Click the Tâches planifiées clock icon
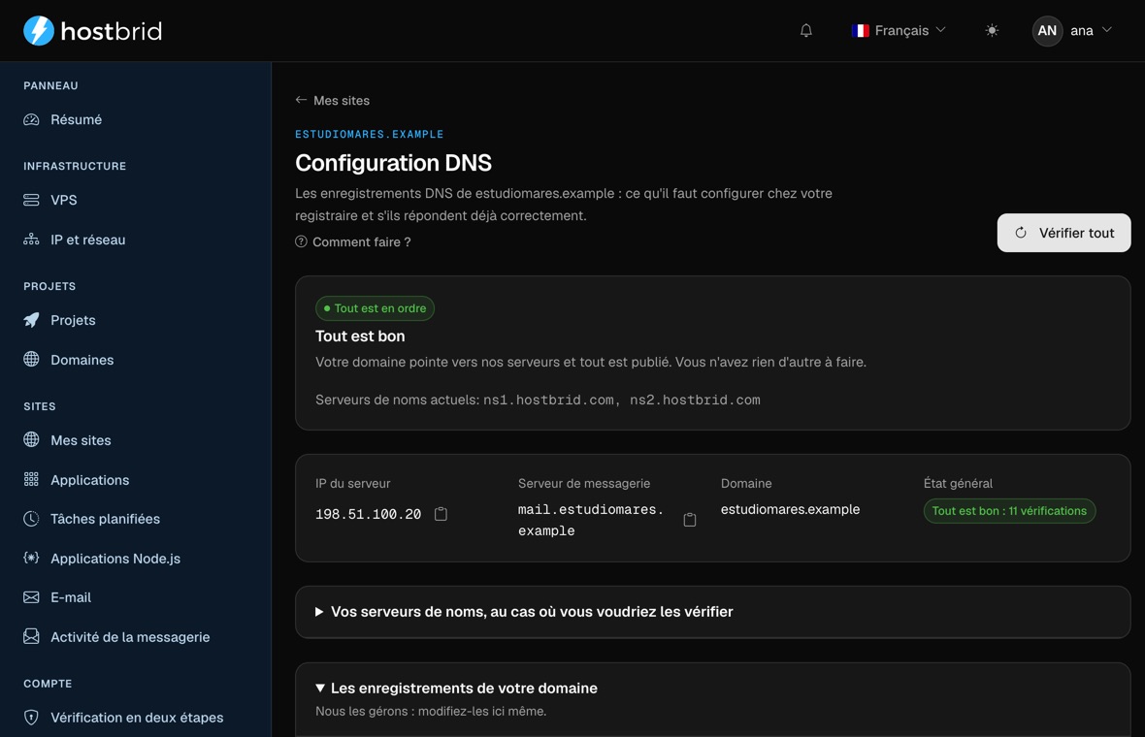This screenshot has height=737, width=1145. coord(31,519)
